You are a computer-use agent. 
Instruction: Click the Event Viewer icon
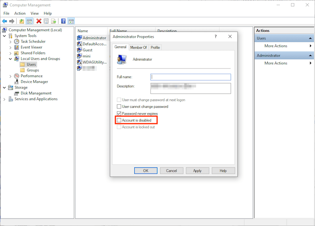coord(17,47)
